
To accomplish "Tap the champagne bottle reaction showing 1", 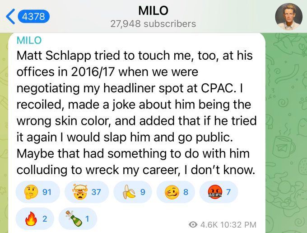I will 78,219.
